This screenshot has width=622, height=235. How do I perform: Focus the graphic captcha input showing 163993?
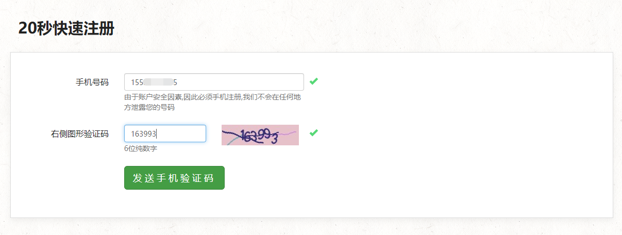pos(165,133)
